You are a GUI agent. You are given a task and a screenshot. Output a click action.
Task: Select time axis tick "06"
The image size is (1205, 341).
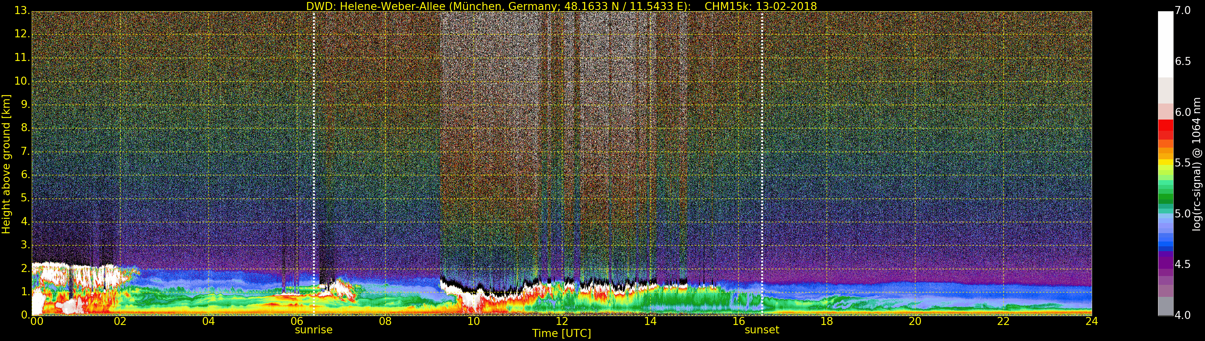point(297,321)
